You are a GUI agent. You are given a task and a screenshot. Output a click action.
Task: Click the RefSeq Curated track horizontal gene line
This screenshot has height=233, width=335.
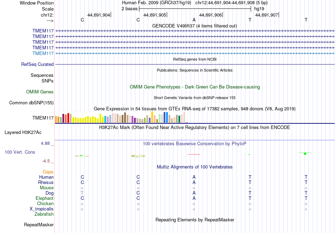pos(195,64)
